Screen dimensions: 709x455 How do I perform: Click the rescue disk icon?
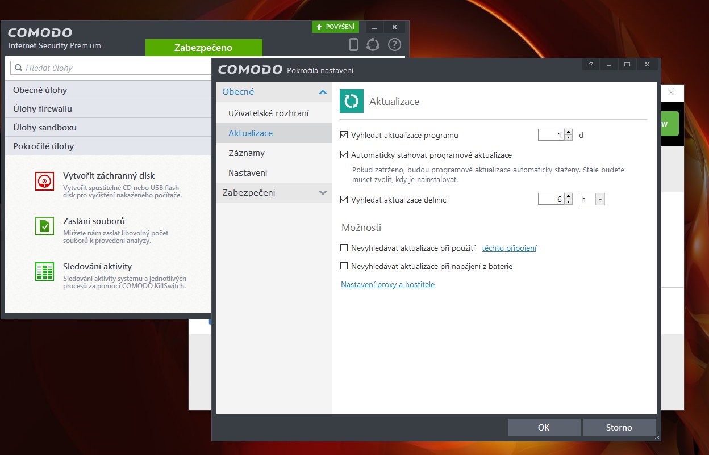point(44,181)
